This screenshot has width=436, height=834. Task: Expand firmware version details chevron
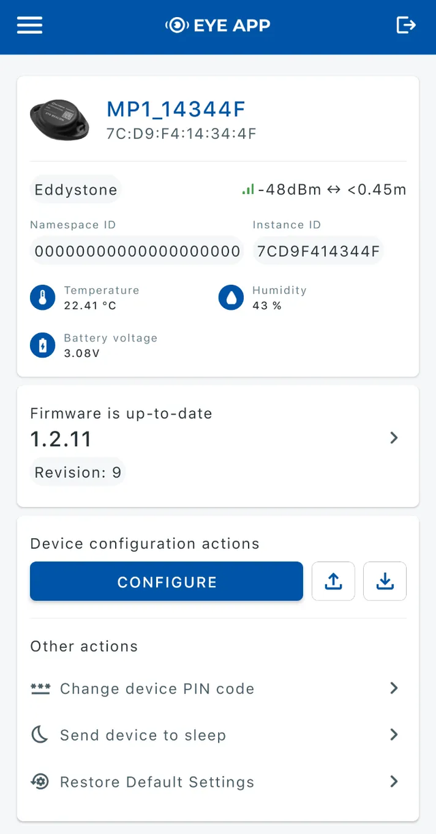point(394,438)
